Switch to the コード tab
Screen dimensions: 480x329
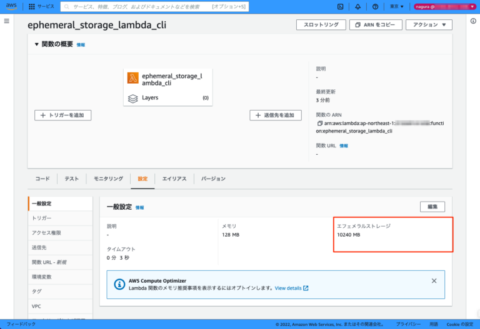[x=42, y=179]
